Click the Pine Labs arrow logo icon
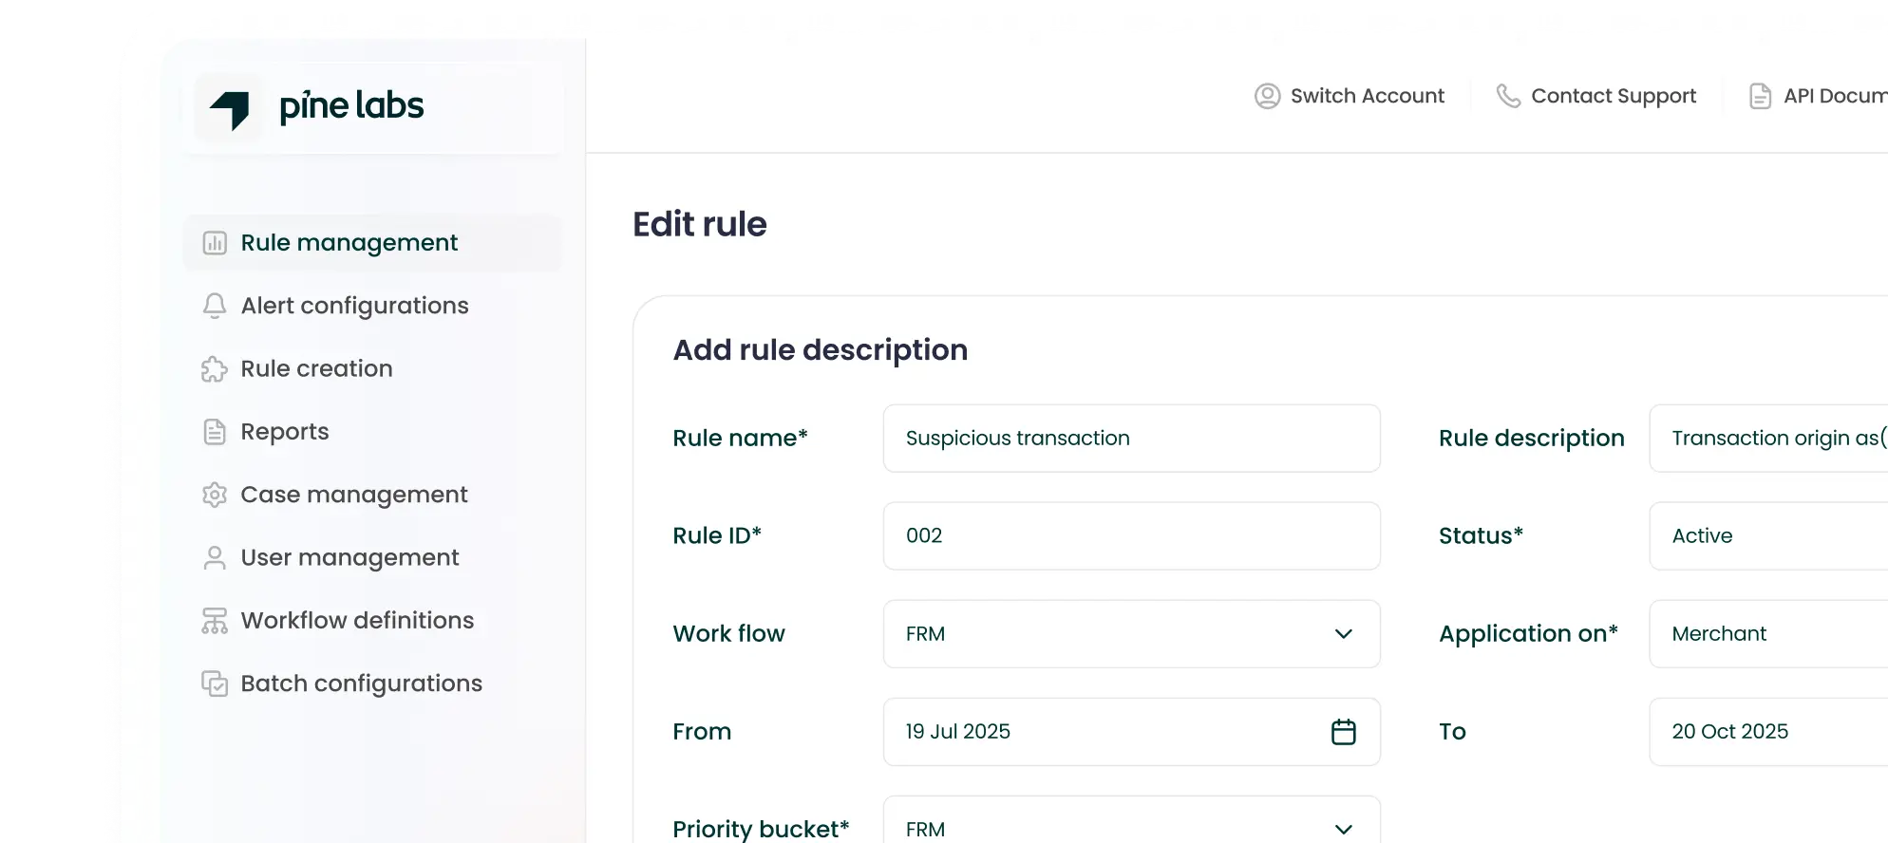This screenshot has width=1888, height=843. tap(229, 109)
